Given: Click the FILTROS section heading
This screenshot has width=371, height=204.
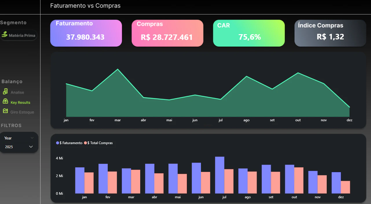Looking at the screenshot, I should point(11,126).
